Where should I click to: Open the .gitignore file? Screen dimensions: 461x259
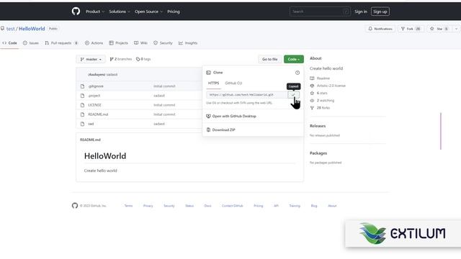click(96, 86)
